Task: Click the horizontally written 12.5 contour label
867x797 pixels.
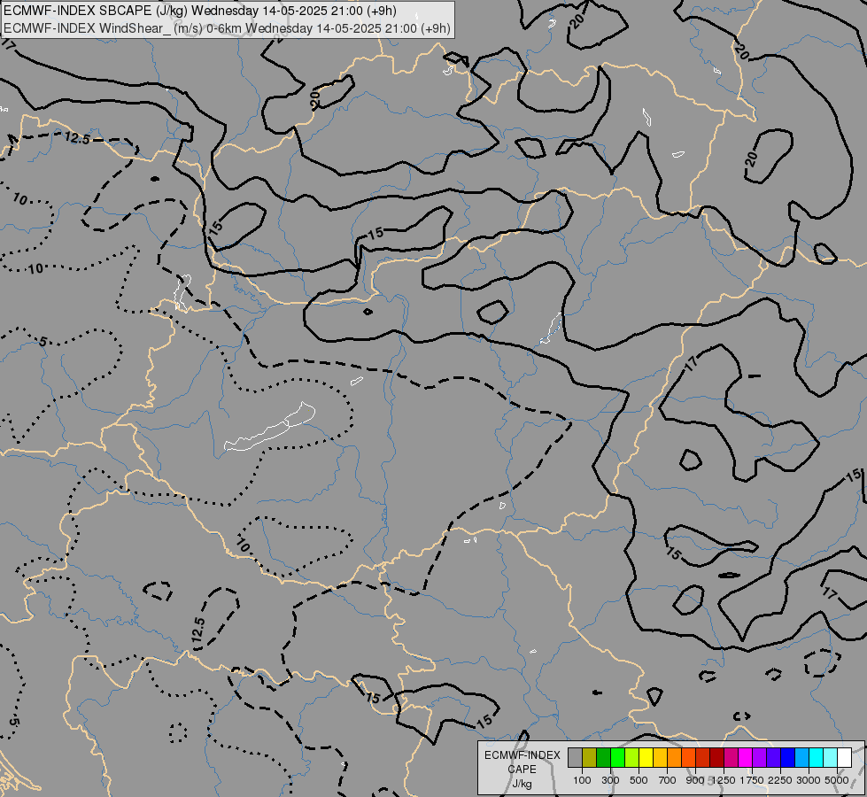Action: point(77,138)
